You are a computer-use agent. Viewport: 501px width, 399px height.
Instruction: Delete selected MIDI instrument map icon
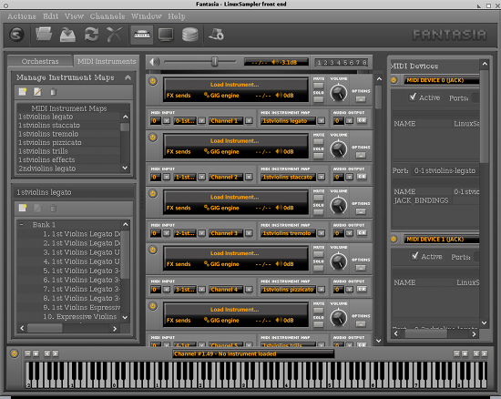tap(54, 92)
